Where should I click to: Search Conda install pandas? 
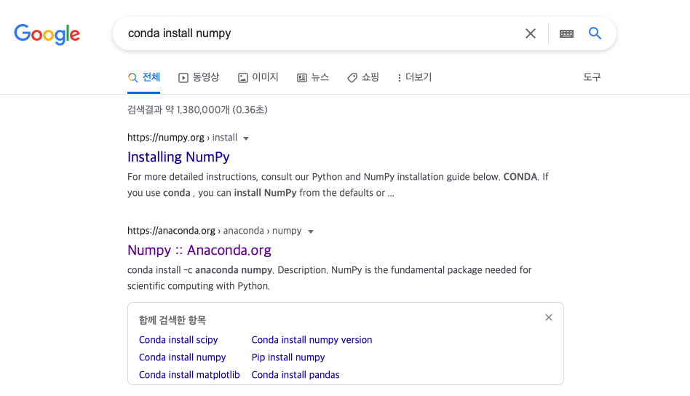[x=296, y=375]
